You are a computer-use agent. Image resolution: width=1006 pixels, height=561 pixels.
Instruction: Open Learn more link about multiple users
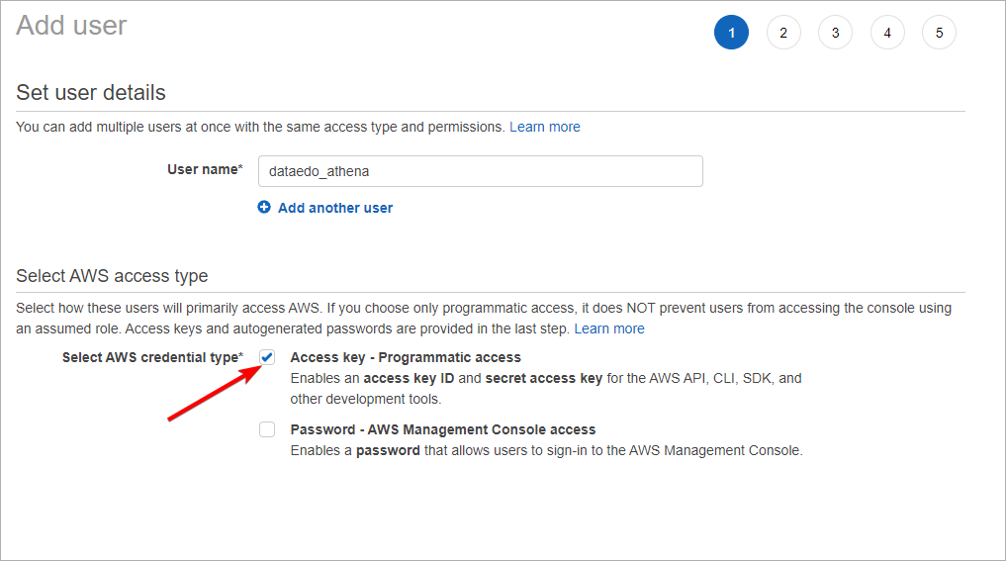point(544,127)
